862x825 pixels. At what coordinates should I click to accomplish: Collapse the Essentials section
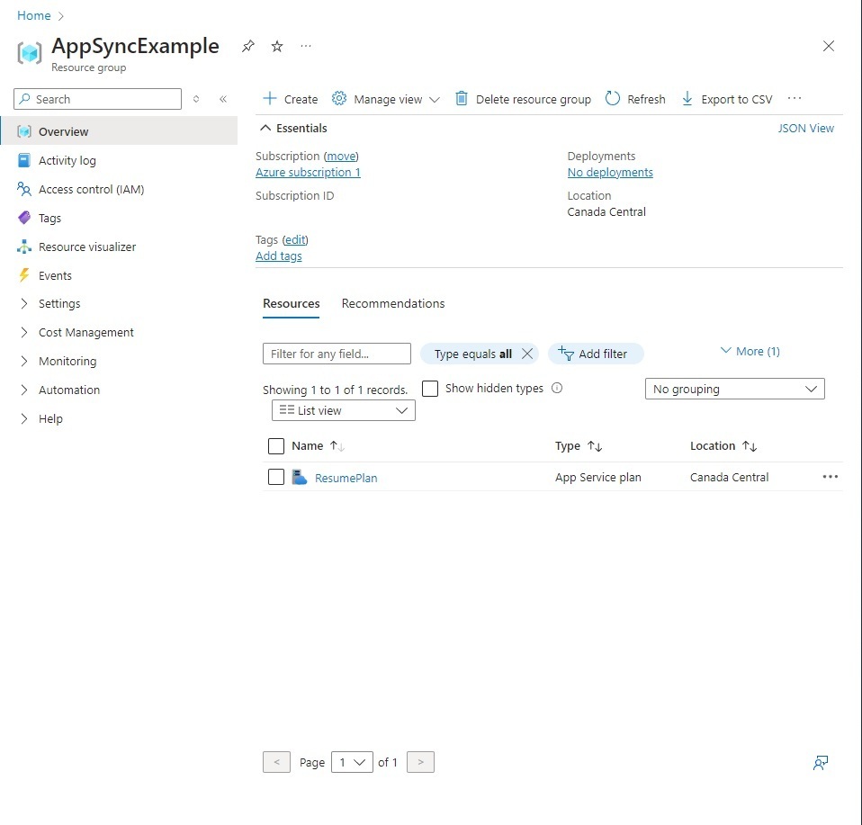(267, 128)
